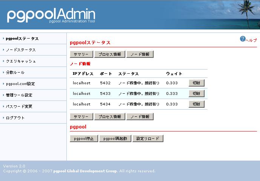Viewport: 260px width, 181px height.
Task: Click the upper サマリー button
Action: coord(82,54)
